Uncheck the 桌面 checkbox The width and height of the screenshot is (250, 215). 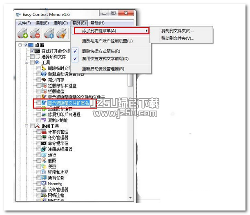(26, 45)
